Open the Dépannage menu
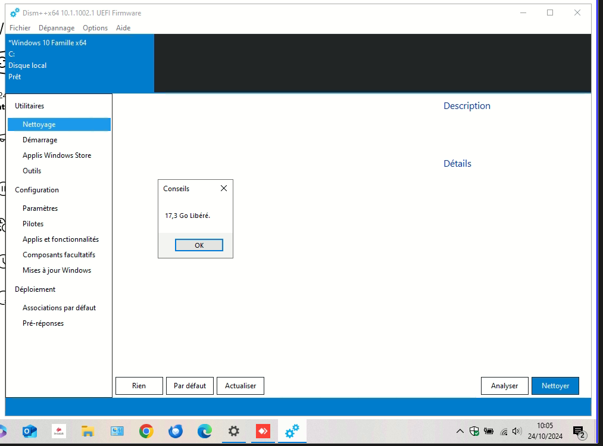 coord(57,28)
